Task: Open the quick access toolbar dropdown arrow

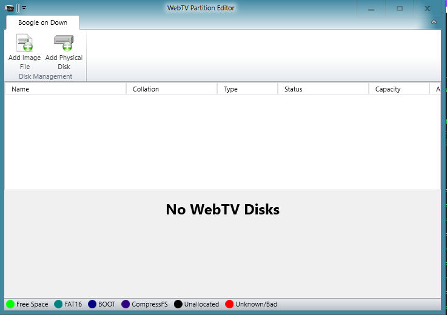Action: pos(24,8)
